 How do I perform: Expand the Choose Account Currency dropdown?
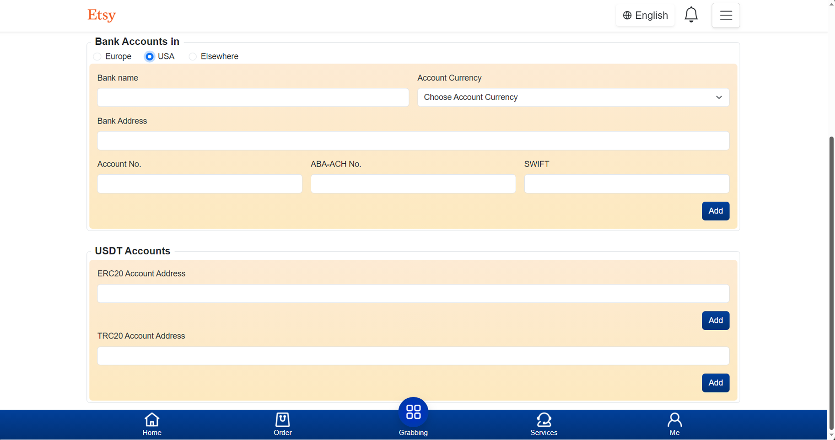(573, 97)
